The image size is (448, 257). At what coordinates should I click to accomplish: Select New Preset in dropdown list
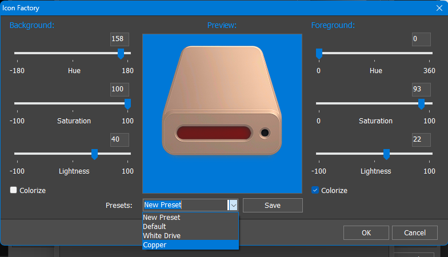(190, 217)
